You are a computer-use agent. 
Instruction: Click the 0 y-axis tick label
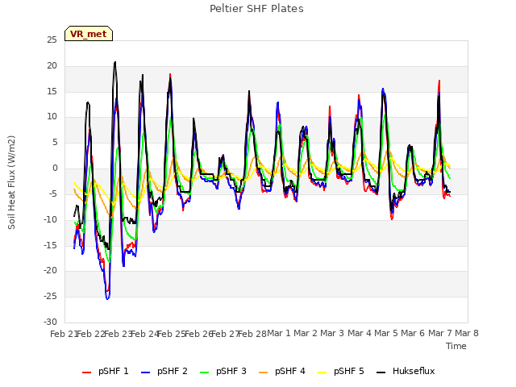[x=55, y=169]
